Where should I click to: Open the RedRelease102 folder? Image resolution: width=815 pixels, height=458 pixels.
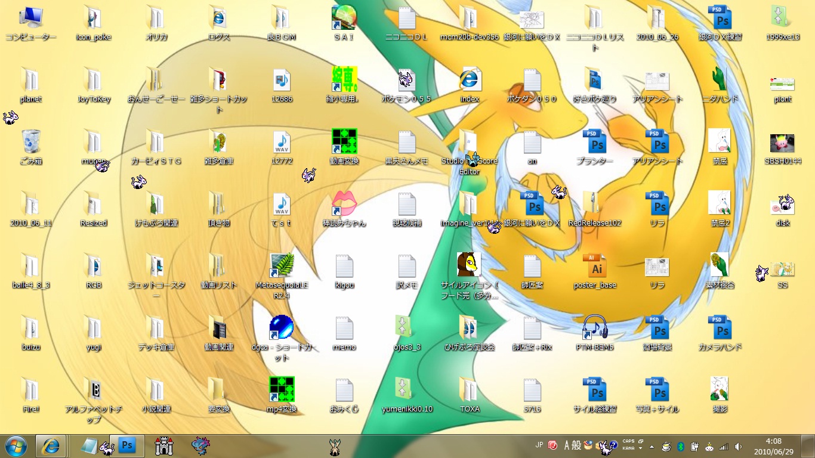[x=595, y=210]
